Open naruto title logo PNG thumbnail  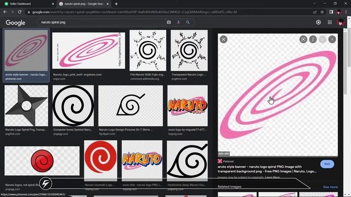[x=142, y=160]
